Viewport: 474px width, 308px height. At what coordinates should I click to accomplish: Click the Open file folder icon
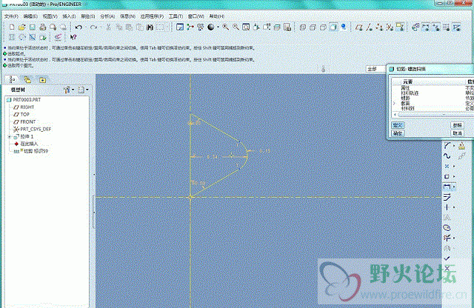21,27
